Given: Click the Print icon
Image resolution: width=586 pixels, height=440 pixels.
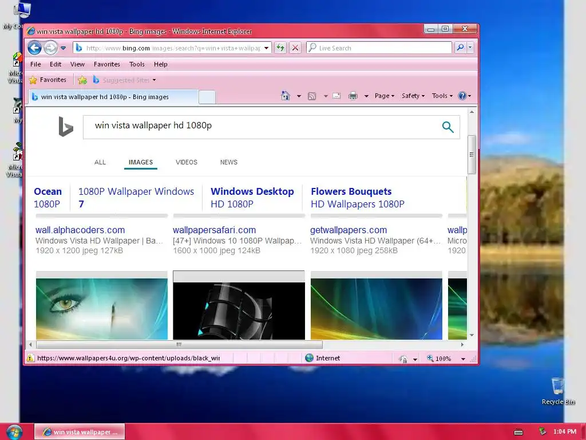Looking at the screenshot, I should click(x=353, y=96).
